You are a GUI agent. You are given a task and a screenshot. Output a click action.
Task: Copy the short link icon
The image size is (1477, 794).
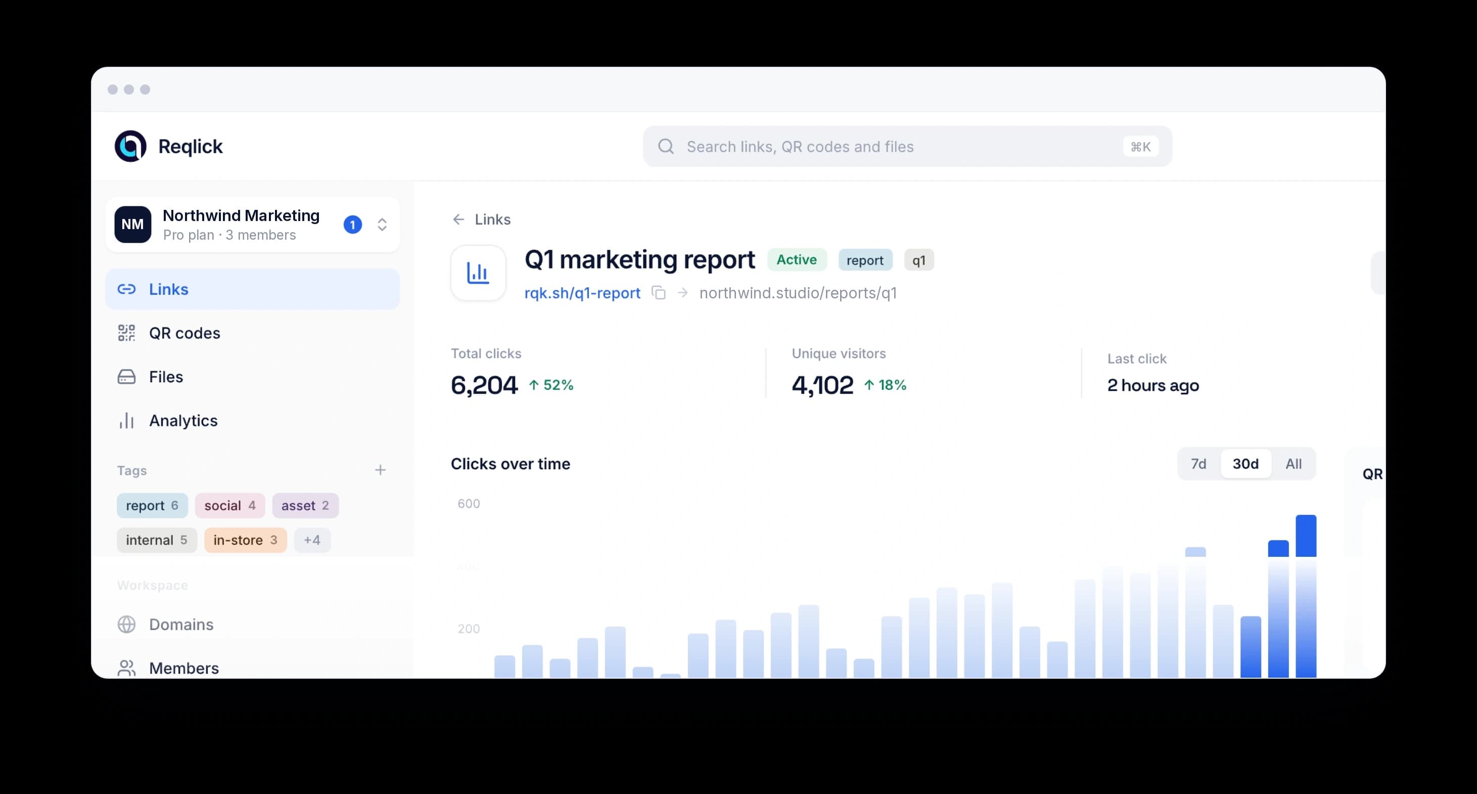[x=658, y=293]
